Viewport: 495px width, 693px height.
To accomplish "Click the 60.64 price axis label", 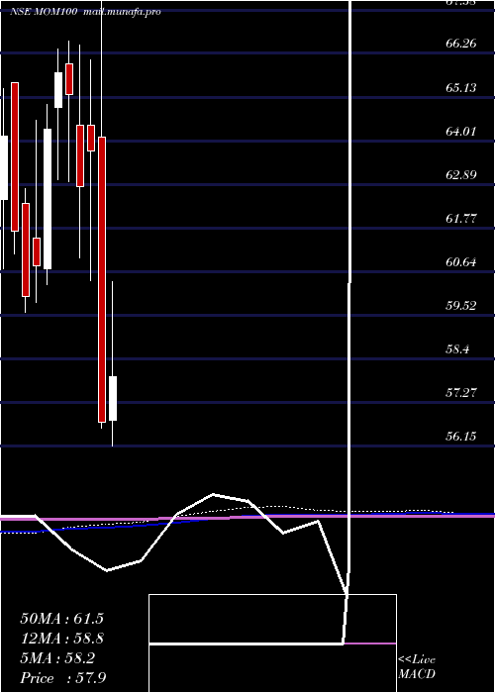I will (x=460, y=262).
